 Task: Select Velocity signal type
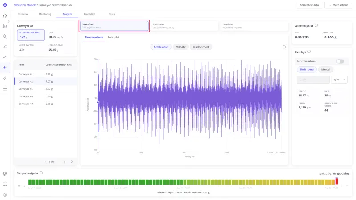pos(181,47)
